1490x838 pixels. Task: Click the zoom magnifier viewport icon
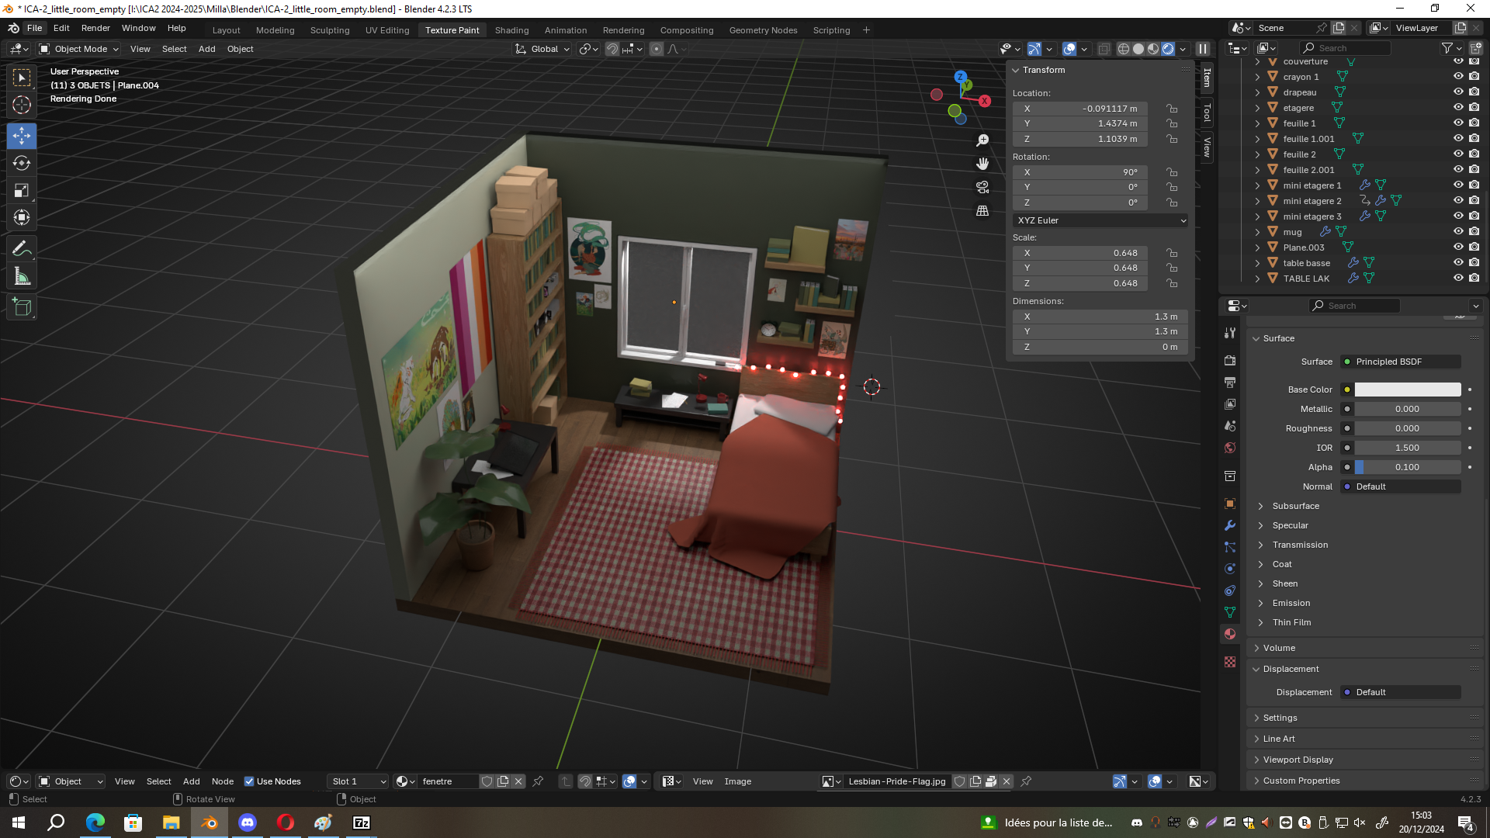tap(982, 140)
